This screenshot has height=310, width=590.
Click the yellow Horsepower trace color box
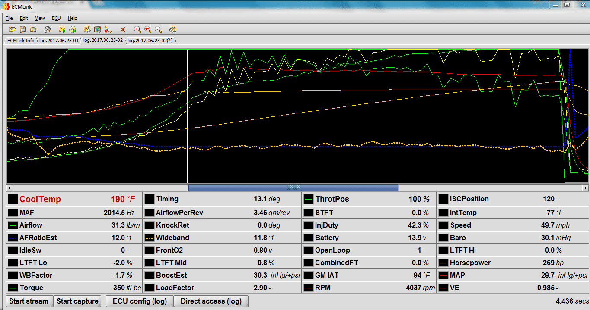pos(443,263)
